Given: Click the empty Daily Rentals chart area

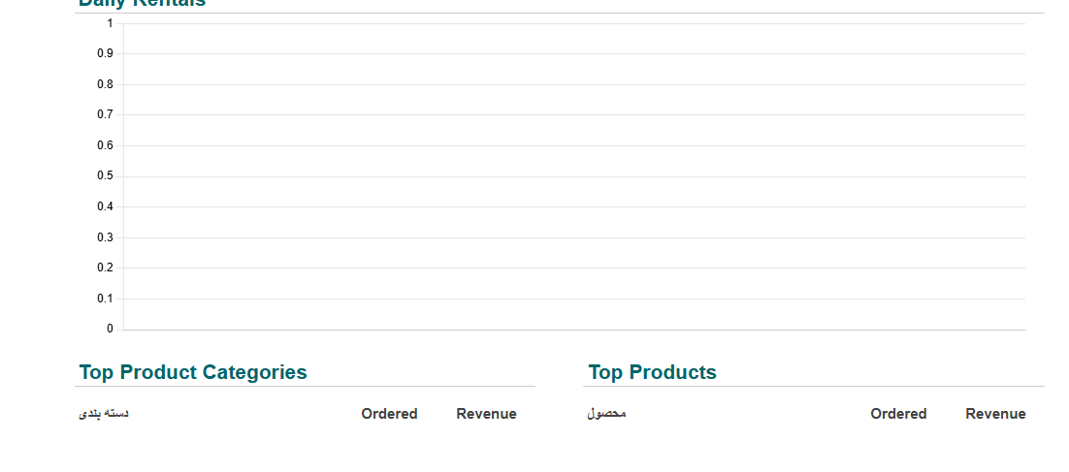Looking at the screenshot, I should click(x=574, y=176).
